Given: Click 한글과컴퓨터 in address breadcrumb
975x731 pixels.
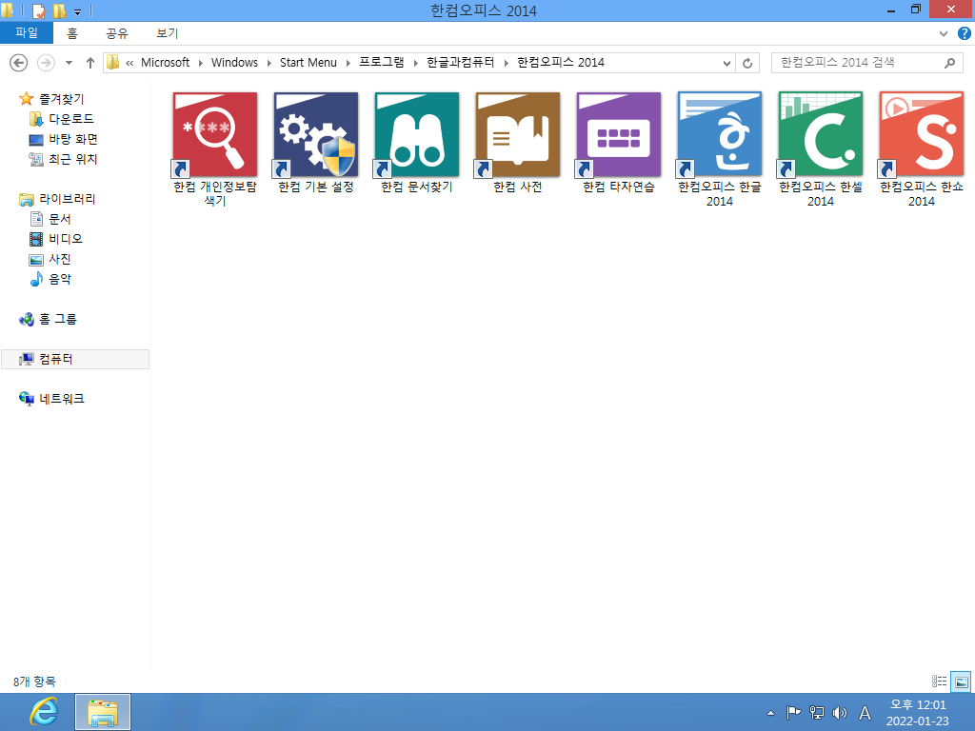Looking at the screenshot, I should click(x=461, y=62).
